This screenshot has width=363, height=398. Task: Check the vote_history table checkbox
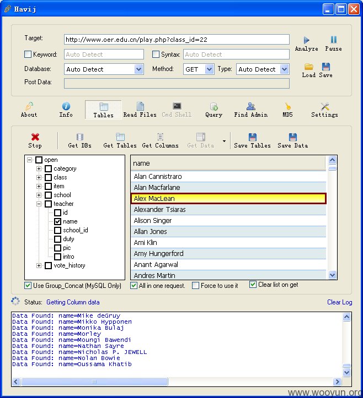pyautogui.click(x=49, y=265)
